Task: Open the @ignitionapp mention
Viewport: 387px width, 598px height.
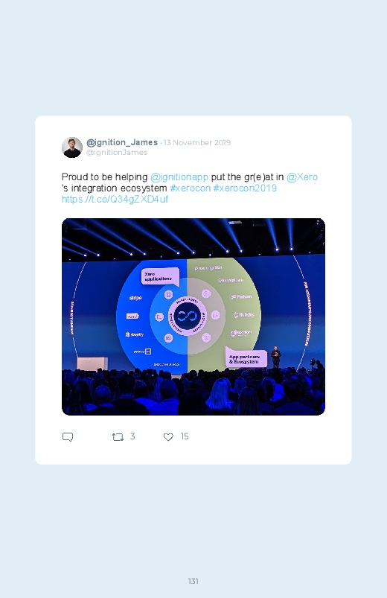Action: [179, 177]
